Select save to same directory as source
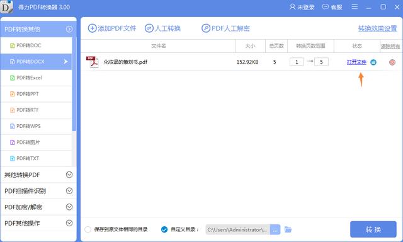 tap(88, 229)
